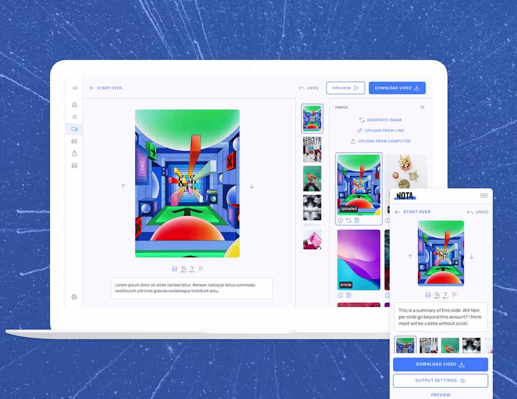Click the background fill icon below the canvas

pos(184,269)
